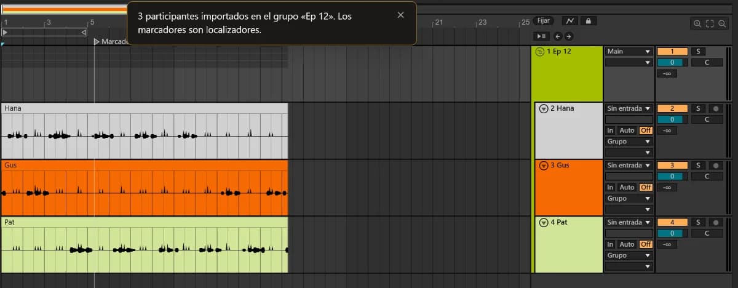Set Pat monitoring to Auto

(x=627, y=244)
